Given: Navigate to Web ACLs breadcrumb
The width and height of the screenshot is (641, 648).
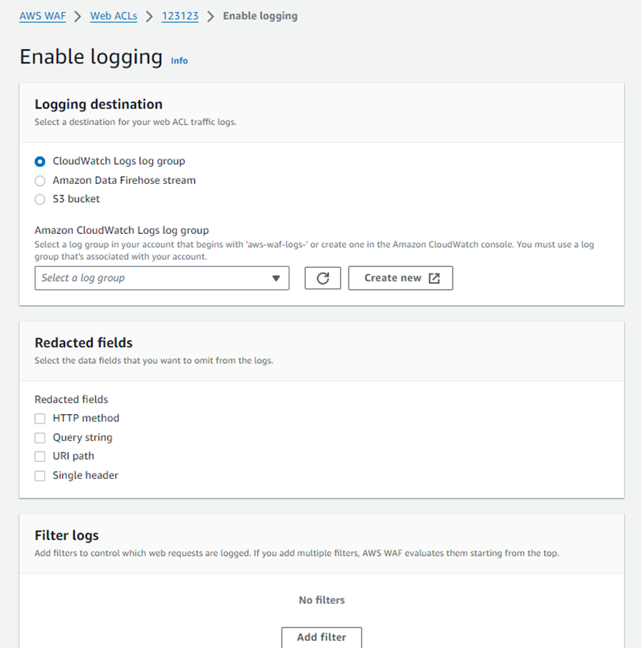Looking at the screenshot, I should click(x=113, y=16).
